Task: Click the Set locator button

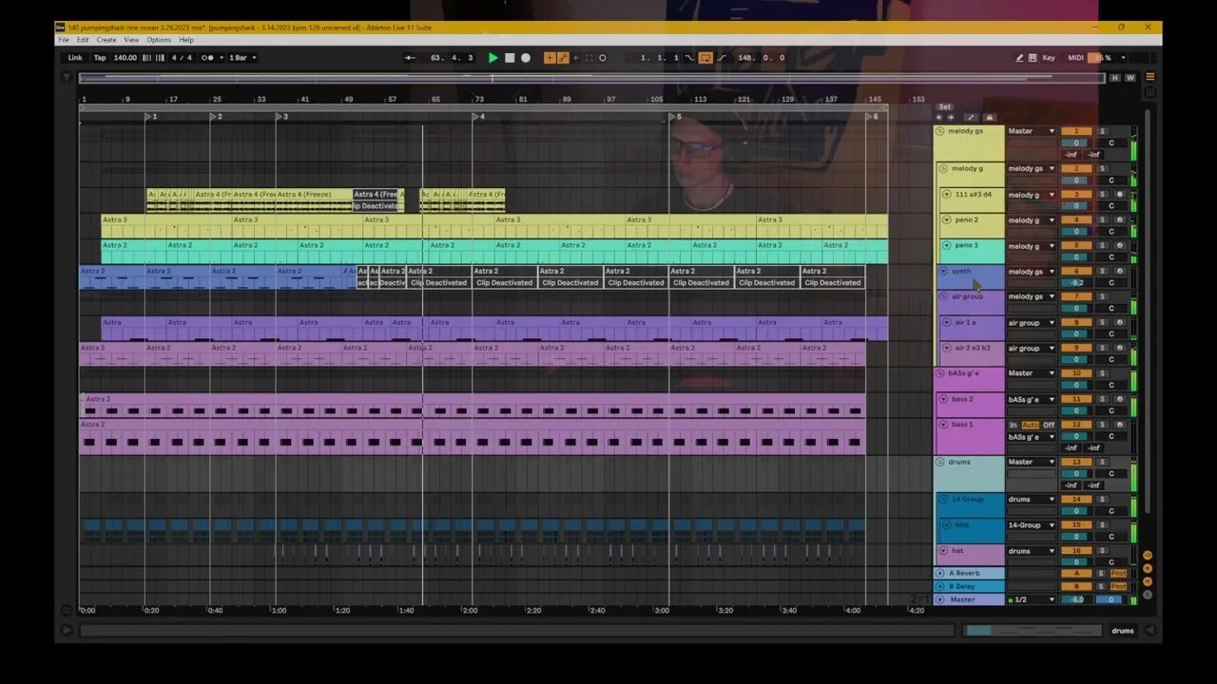Action: (945, 107)
